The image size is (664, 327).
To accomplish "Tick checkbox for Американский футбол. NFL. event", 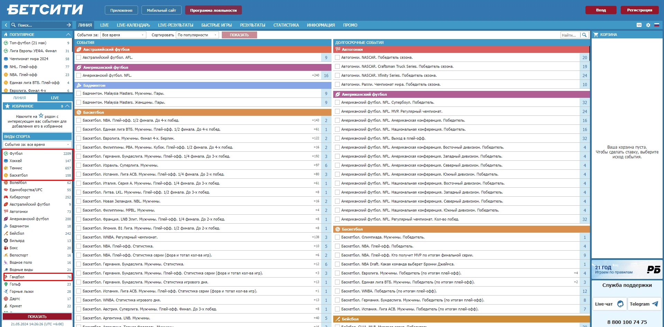I will point(79,75).
